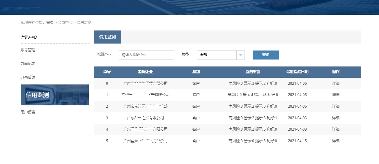
Task: Click 监测企业 column header
Action: coord(145,72)
